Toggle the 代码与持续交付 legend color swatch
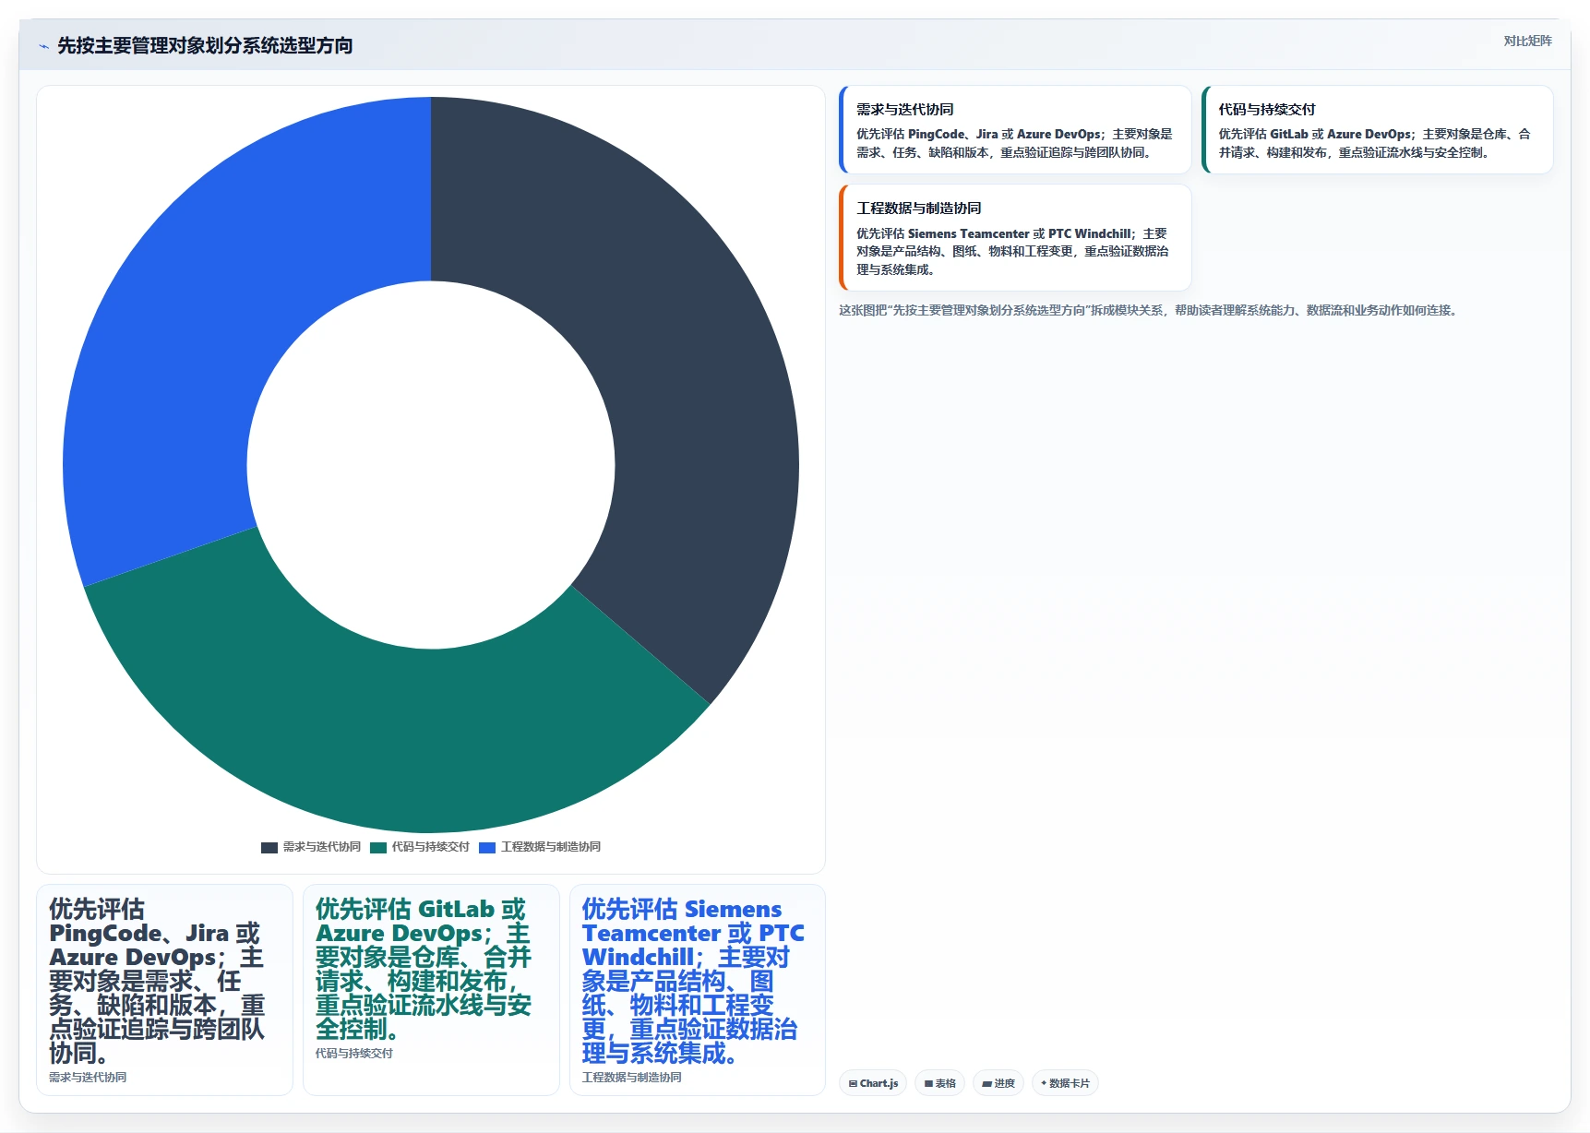 tap(378, 847)
